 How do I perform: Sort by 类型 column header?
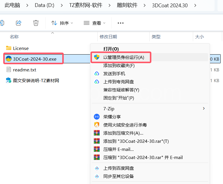click(x=156, y=37)
